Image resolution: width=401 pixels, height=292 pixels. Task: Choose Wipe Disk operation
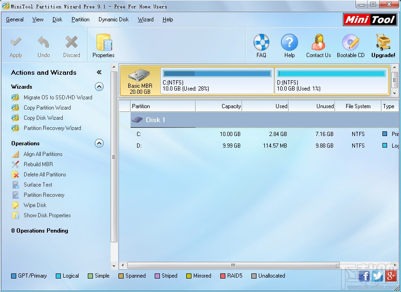35,205
